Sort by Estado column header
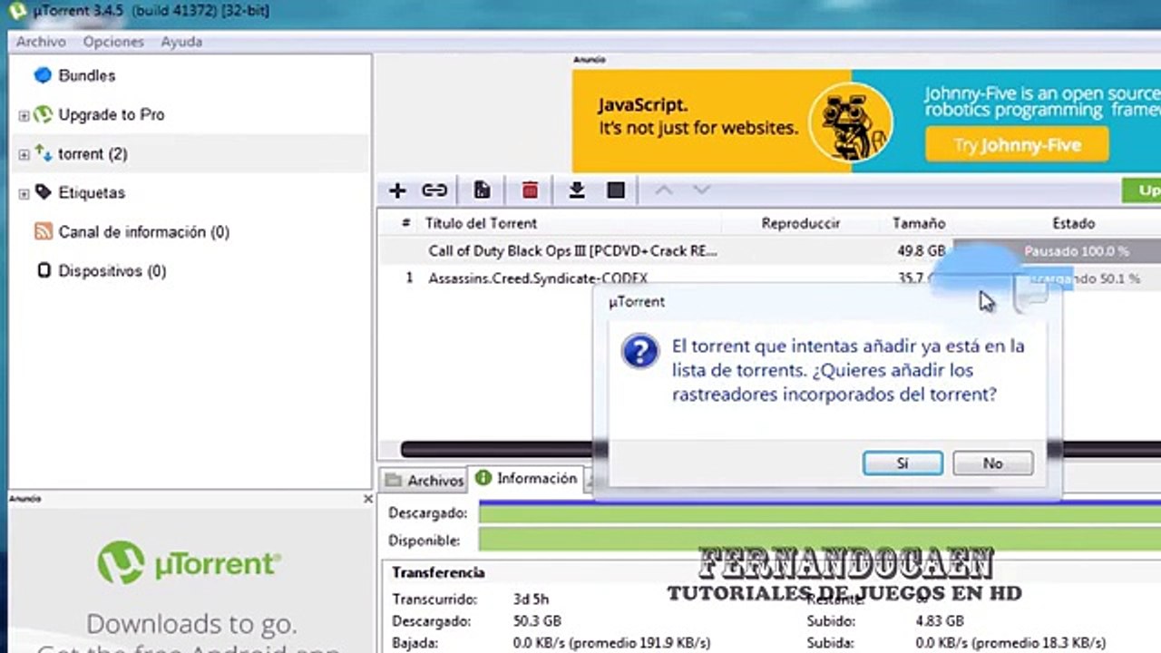 [1074, 223]
